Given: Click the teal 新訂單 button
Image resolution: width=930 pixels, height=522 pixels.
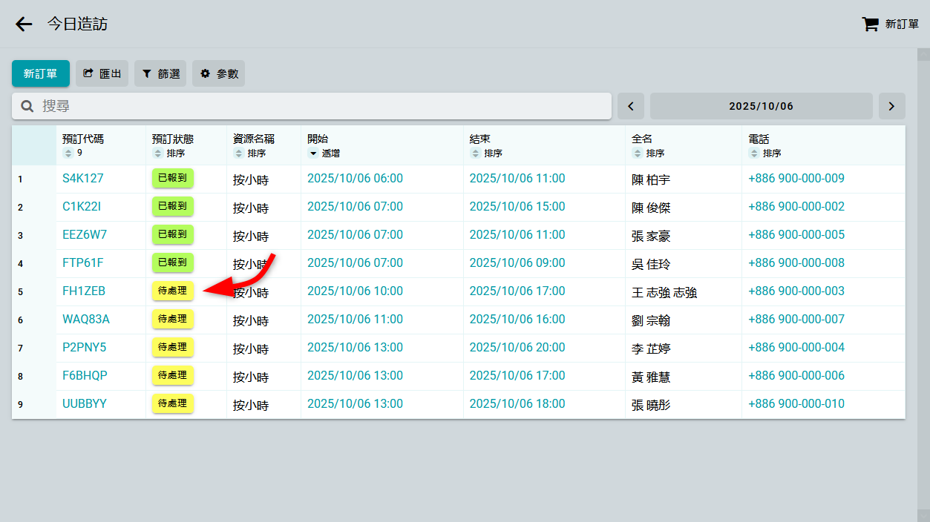Looking at the screenshot, I should pyautogui.click(x=41, y=73).
